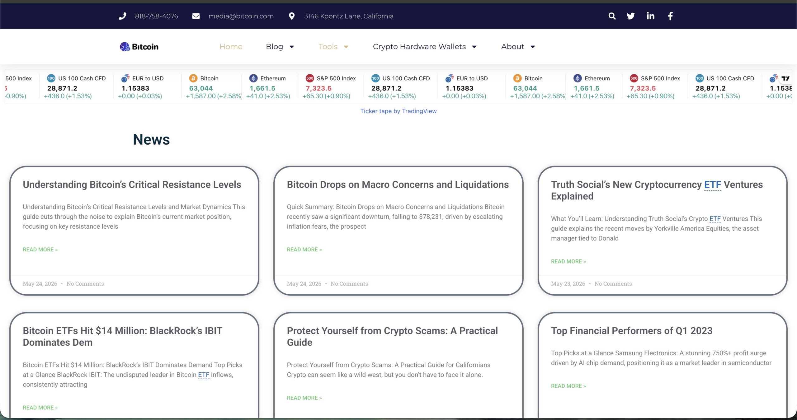The height and width of the screenshot is (420, 797).
Task: Click the second S&P 500 Index red icon
Action: click(634, 78)
